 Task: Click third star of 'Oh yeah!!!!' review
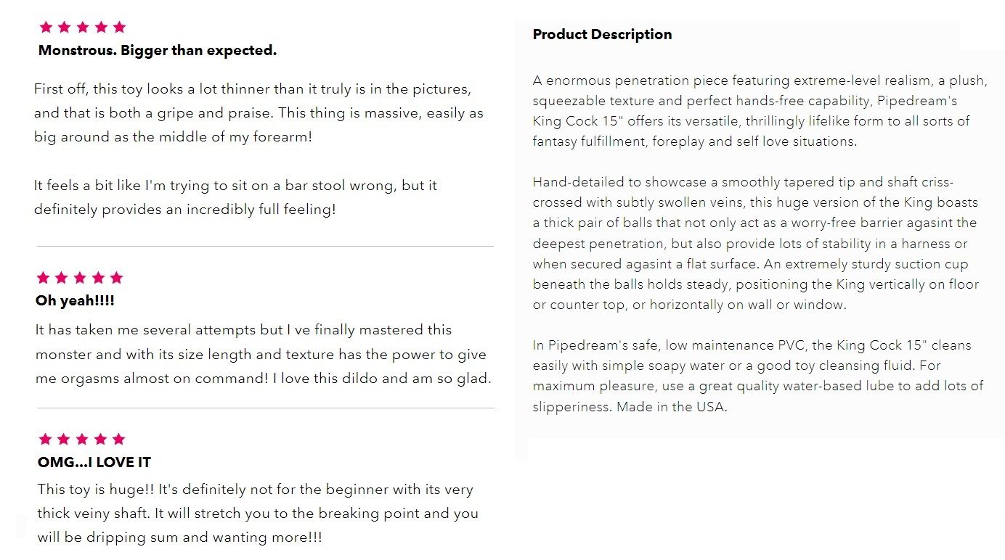(80, 278)
